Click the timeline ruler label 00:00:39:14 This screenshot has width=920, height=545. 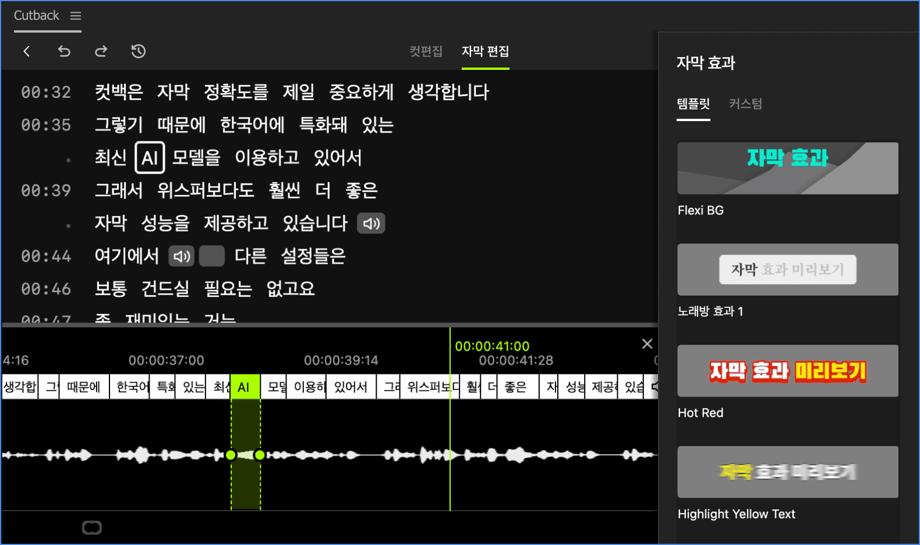pyautogui.click(x=341, y=360)
